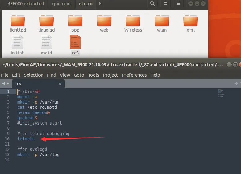The image size is (241, 174).
Task: Open the Selection menu
Action: pos(34,75)
